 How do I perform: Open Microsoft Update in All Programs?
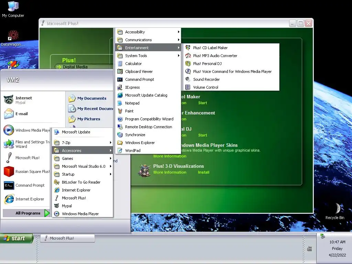[82, 132]
